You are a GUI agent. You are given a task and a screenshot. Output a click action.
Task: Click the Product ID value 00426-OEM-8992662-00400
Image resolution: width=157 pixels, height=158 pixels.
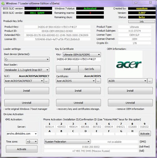pyautogui.click(x=57, y=31)
